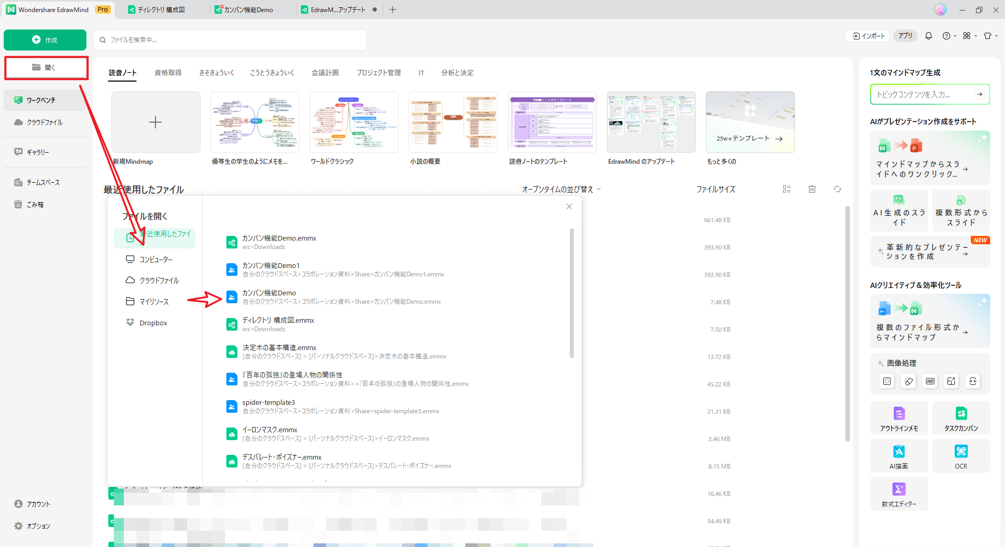1005x547 pixels.
Task: Add a new tab with the plus icon
Action: 393,9
